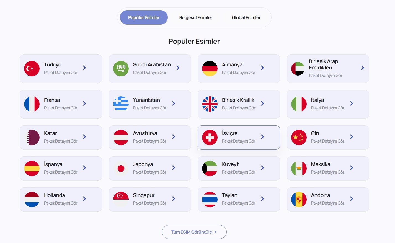This screenshot has height=243, width=395.
Task: Click the Almanya flag icon
Action: point(210,69)
